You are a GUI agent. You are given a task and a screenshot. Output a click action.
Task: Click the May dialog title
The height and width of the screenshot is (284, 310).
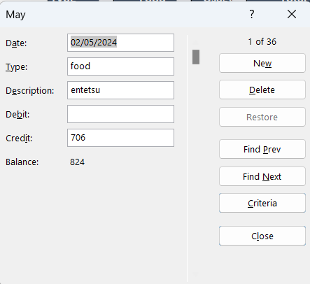point(15,15)
